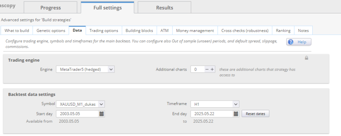
Task: Click the Additional charts number field
Action: coord(197,69)
